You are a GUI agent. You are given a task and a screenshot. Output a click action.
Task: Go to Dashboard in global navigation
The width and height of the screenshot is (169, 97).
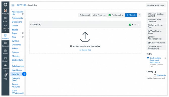tap(5, 28)
